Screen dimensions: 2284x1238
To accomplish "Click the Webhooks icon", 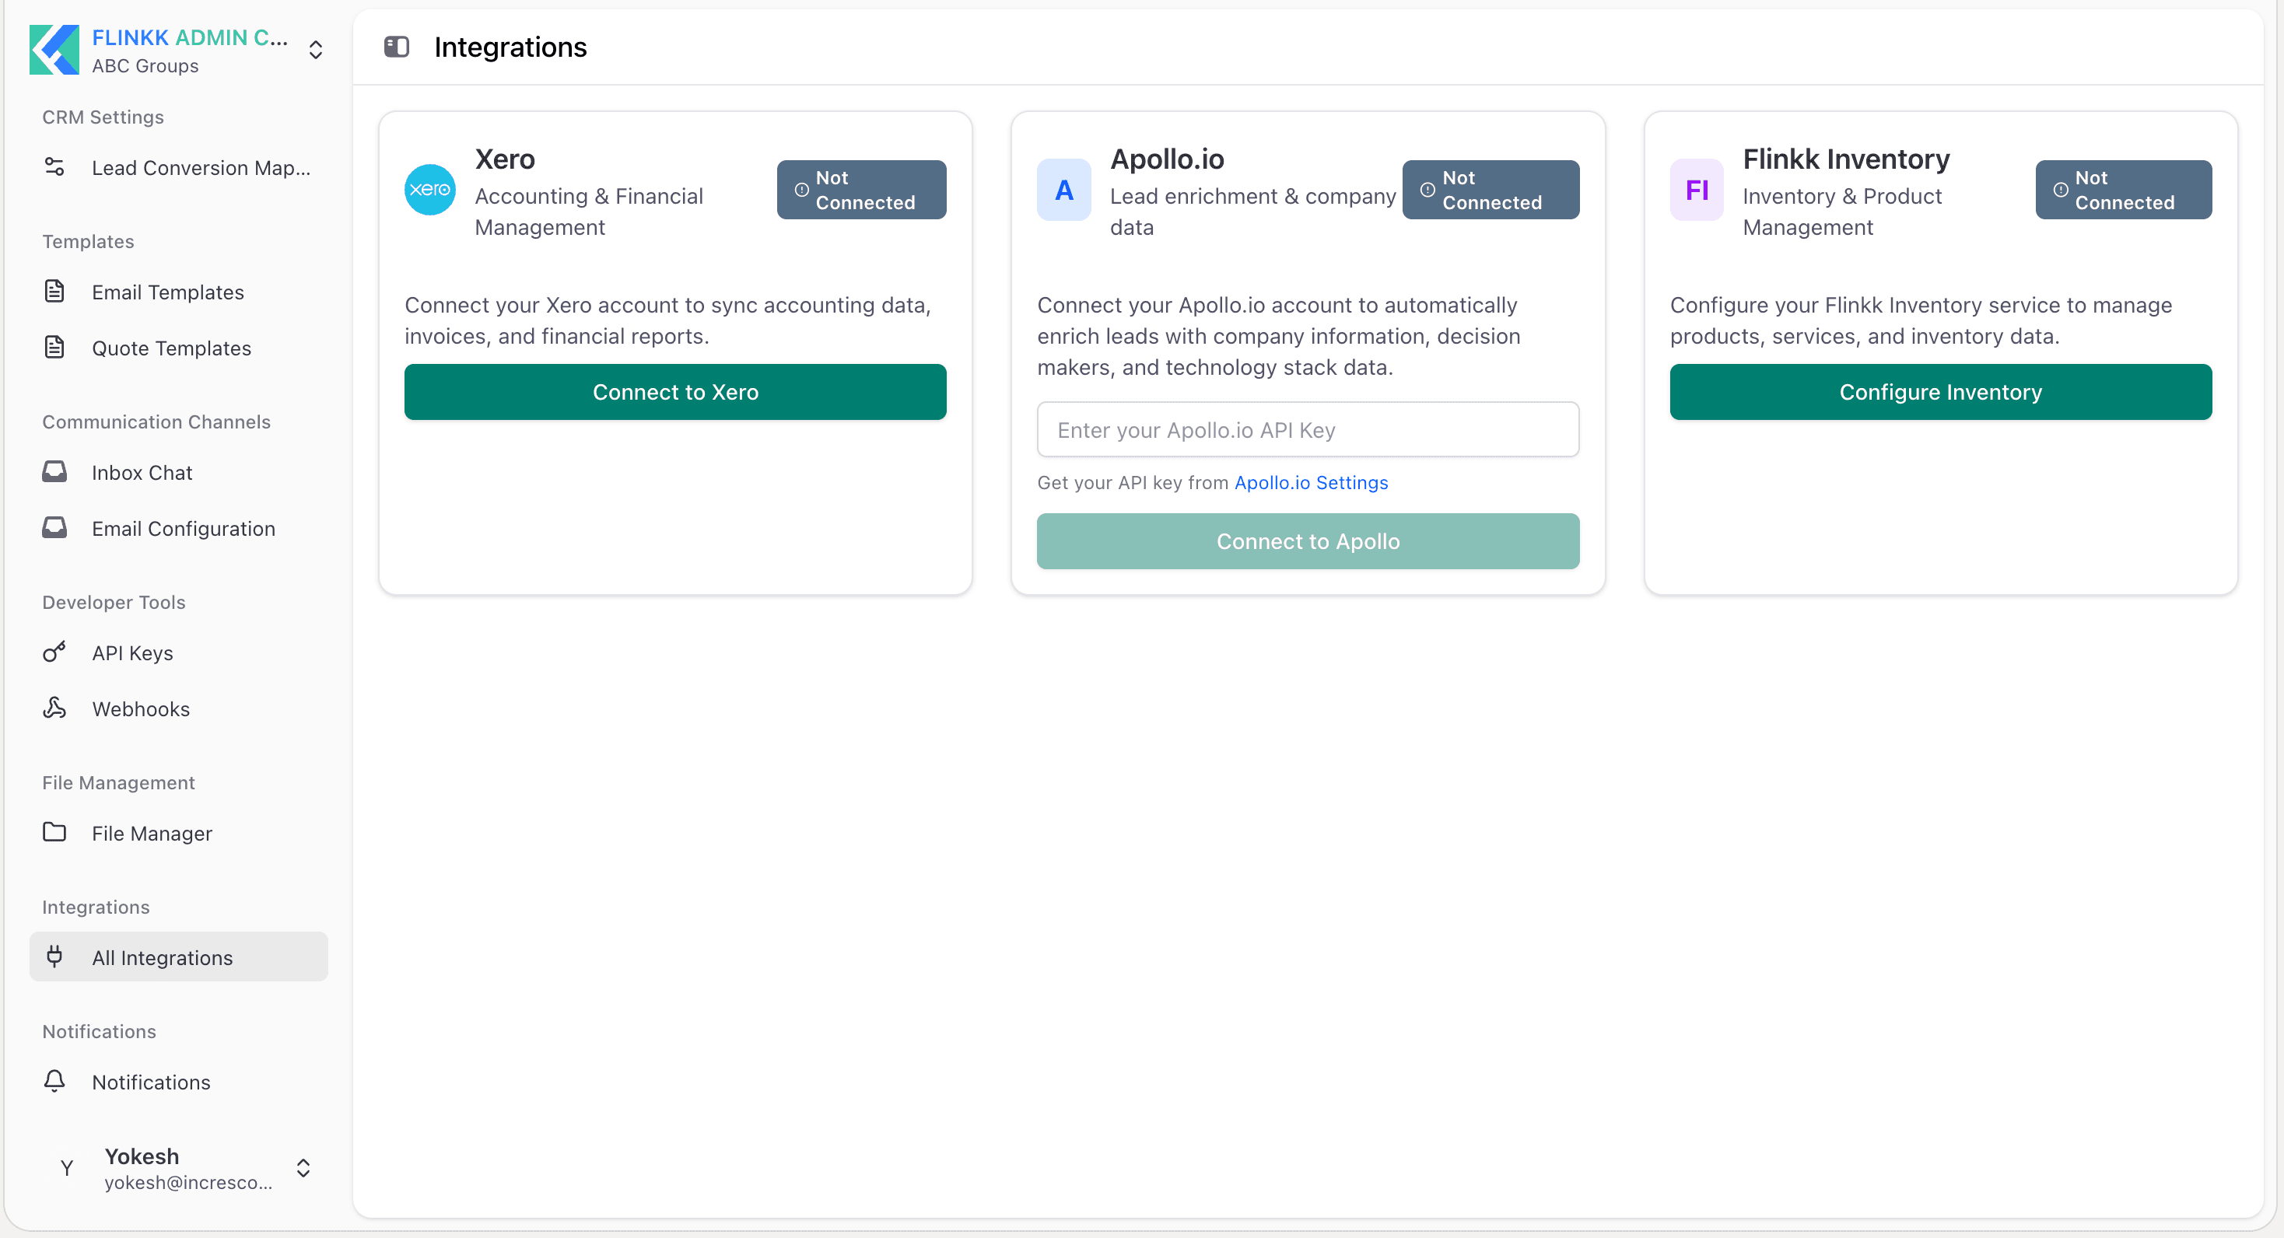I will point(54,708).
